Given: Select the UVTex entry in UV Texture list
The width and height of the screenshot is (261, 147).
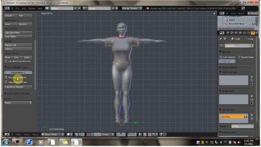Looking at the screenshot, I should click(234, 117).
